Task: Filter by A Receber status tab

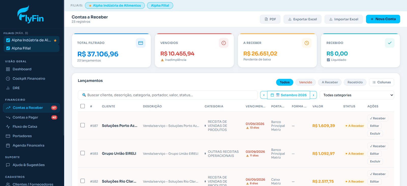Action: click(x=330, y=82)
